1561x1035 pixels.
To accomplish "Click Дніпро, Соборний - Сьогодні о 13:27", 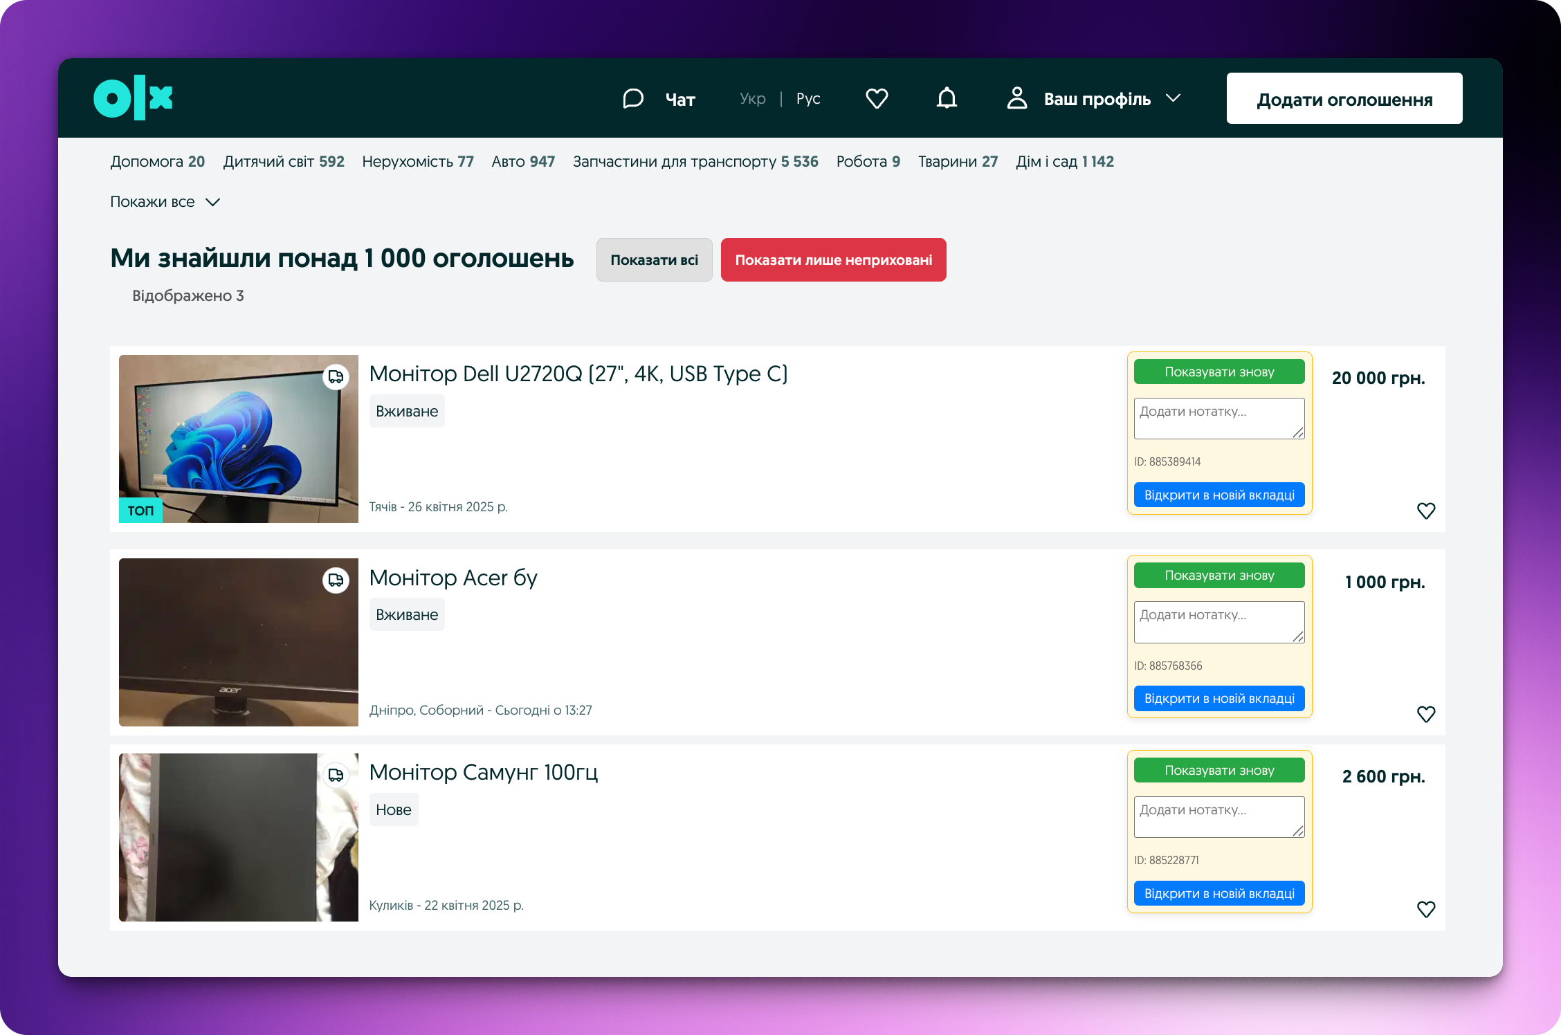I will pyautogui.click(x=481, y=711).
